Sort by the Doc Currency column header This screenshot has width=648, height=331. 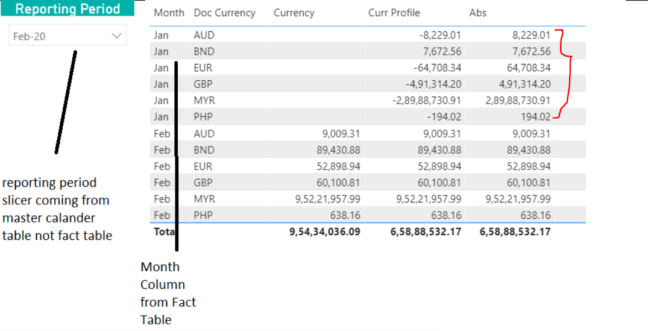[224, 13]
